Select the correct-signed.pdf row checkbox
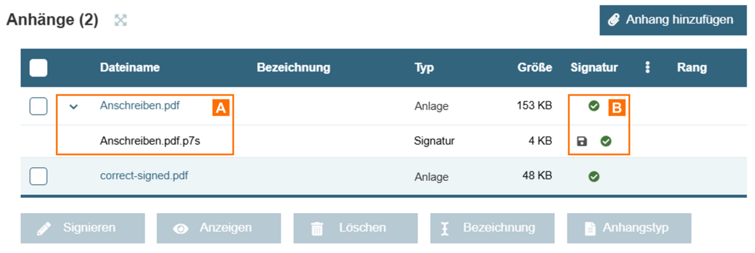The image size is (755, 253). 39,176
